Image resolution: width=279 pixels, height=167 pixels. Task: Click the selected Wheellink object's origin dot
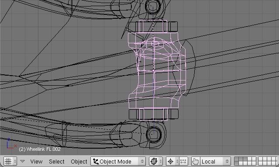pos(153,71)
